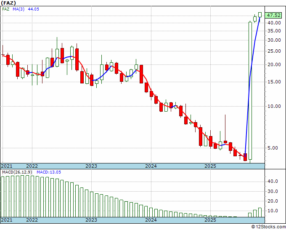Viewport: 286px width, 230px height.
Task: Click the MACD 30.0 axis label
Action: (x=273, y=191)
